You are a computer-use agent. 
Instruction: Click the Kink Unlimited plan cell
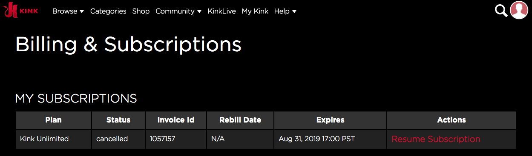tap(54, 139)
